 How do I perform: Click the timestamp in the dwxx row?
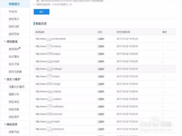(x=127, y=99)
